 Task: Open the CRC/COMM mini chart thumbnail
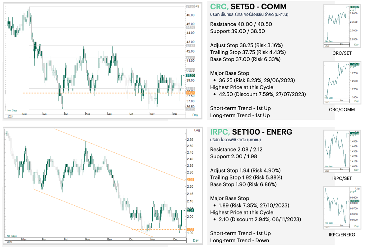342,82
